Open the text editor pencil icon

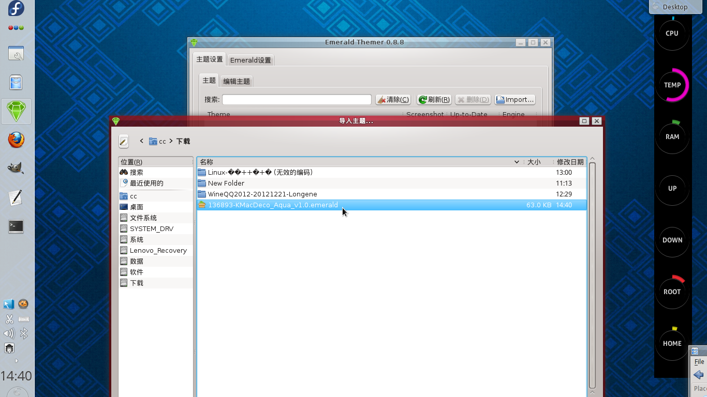point(16,197)
